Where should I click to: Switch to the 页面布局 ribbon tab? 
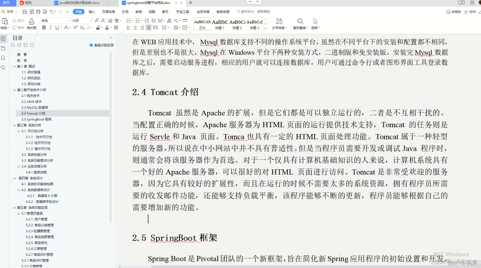point(108,12)
